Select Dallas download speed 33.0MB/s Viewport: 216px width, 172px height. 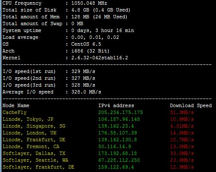pos(182,153)
